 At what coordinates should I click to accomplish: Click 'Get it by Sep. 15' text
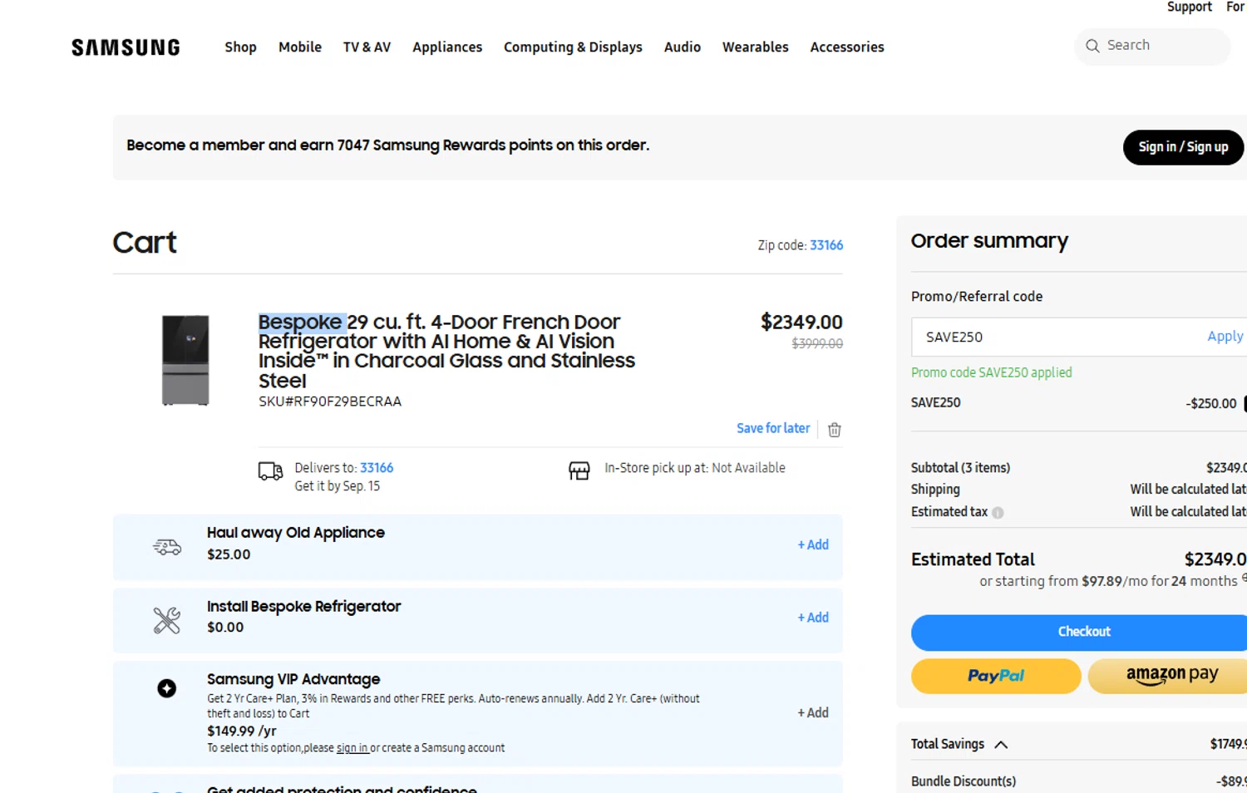click(x=337, y=486)
